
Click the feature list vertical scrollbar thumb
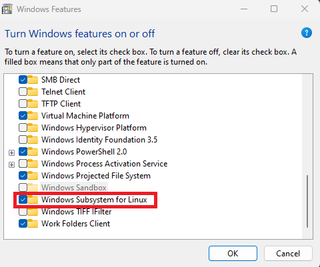307,201
